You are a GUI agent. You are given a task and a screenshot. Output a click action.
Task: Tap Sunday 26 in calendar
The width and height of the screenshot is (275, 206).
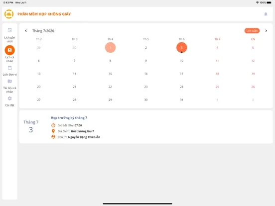(x=253, y=87)
